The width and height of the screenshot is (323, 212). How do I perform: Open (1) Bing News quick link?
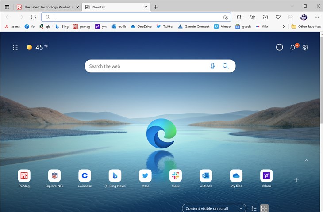point(115,178)
